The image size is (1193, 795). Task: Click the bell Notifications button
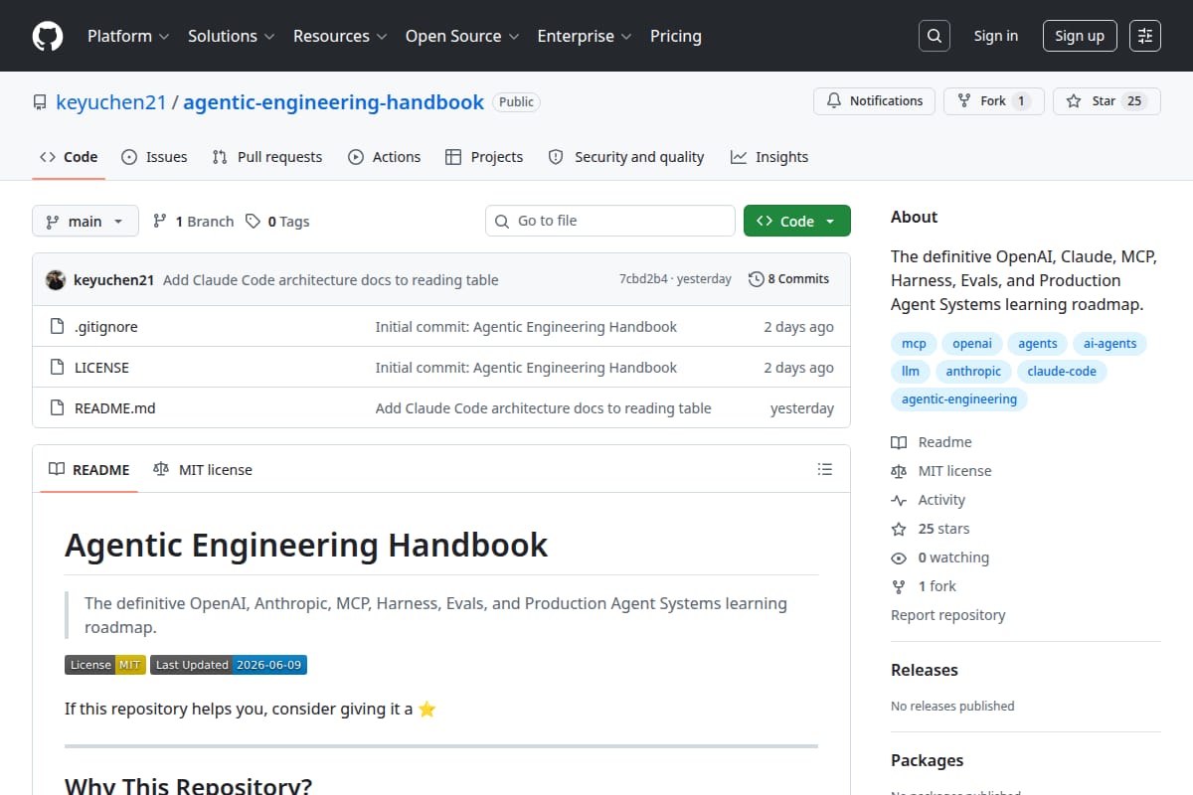coord(874,101)
